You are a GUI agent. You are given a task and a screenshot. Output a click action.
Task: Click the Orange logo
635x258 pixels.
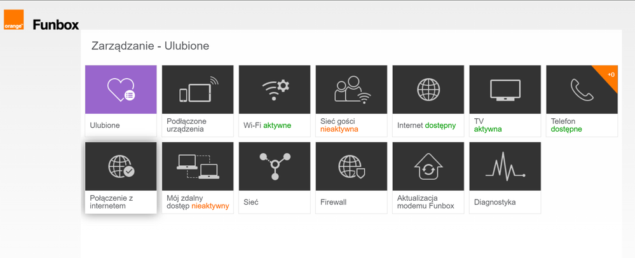[13, 20]
